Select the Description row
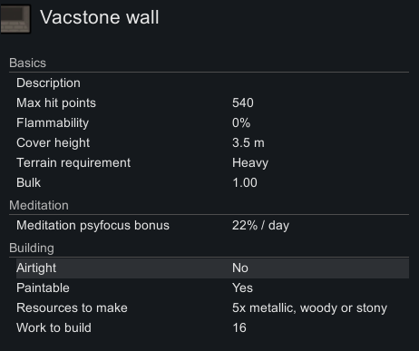The height and width of the screenshot is (351, 419). coord(212,83)
